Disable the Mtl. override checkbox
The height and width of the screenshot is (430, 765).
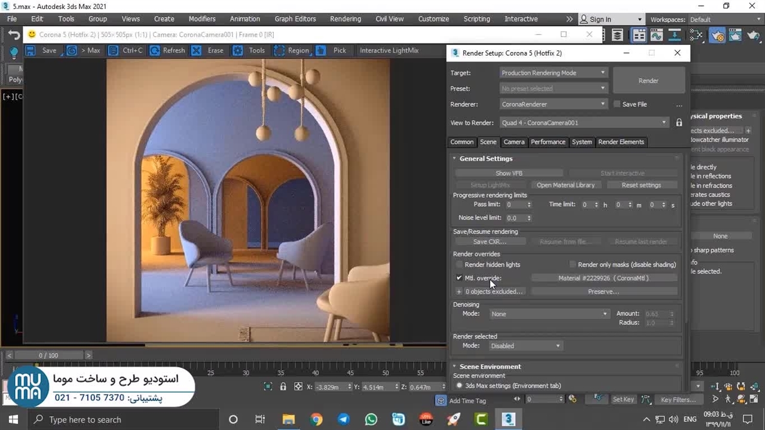pyautogui.click(x=459, y=278)
